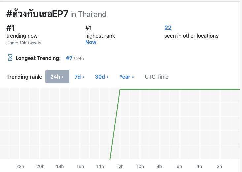This screenshot has height=172, width=242.
Task: Click the 18h mark on chart axis
Action: click(x=60, y=166)
